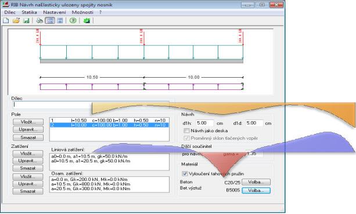
Task: Click the Save diskette toolbar icon
Action: [x=26, y=21]
